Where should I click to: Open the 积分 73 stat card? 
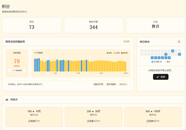32,25
